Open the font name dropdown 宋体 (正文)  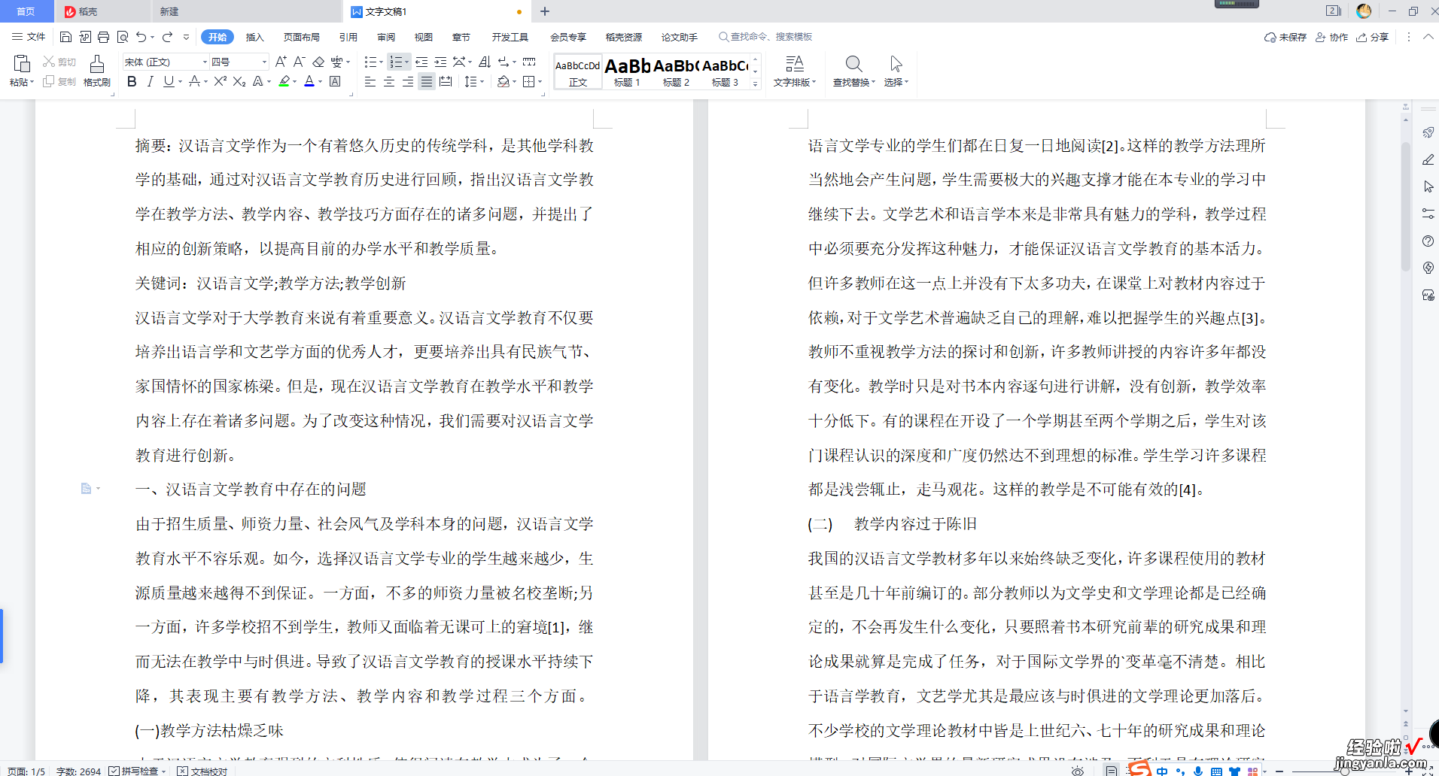coord(204,62)
